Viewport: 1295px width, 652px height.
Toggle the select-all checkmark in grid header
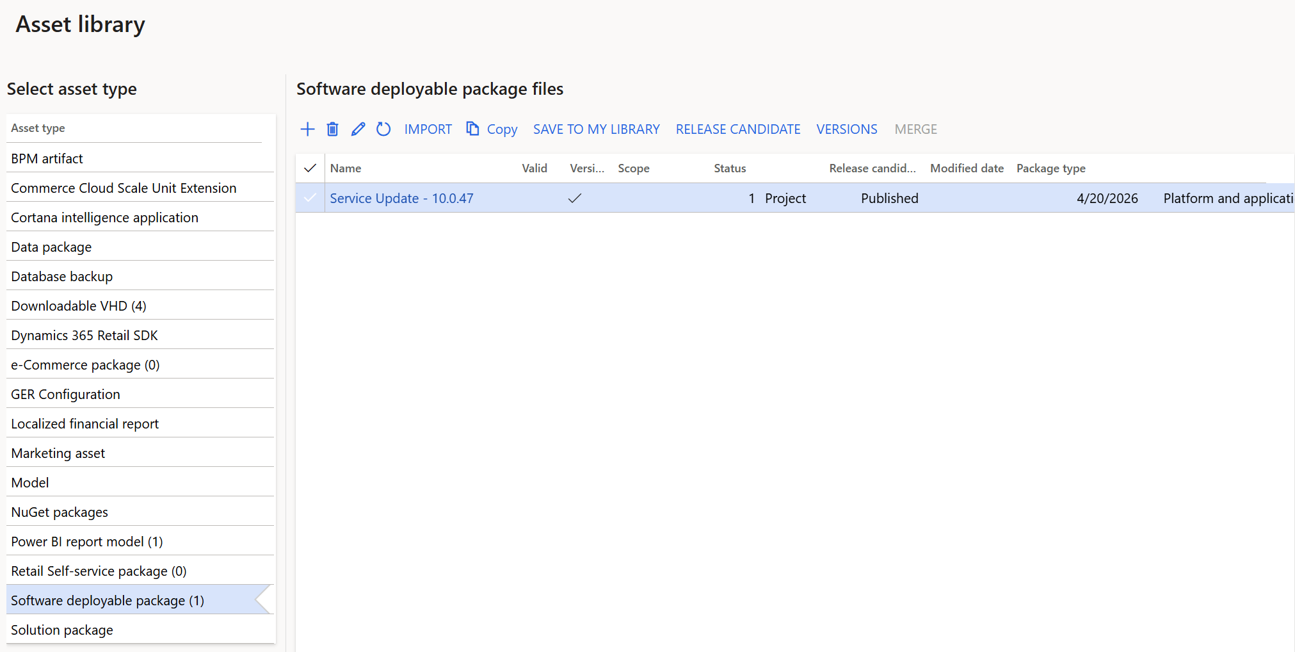310,168
